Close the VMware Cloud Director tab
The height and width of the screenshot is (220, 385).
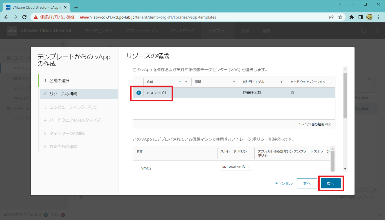pos(66,7)
